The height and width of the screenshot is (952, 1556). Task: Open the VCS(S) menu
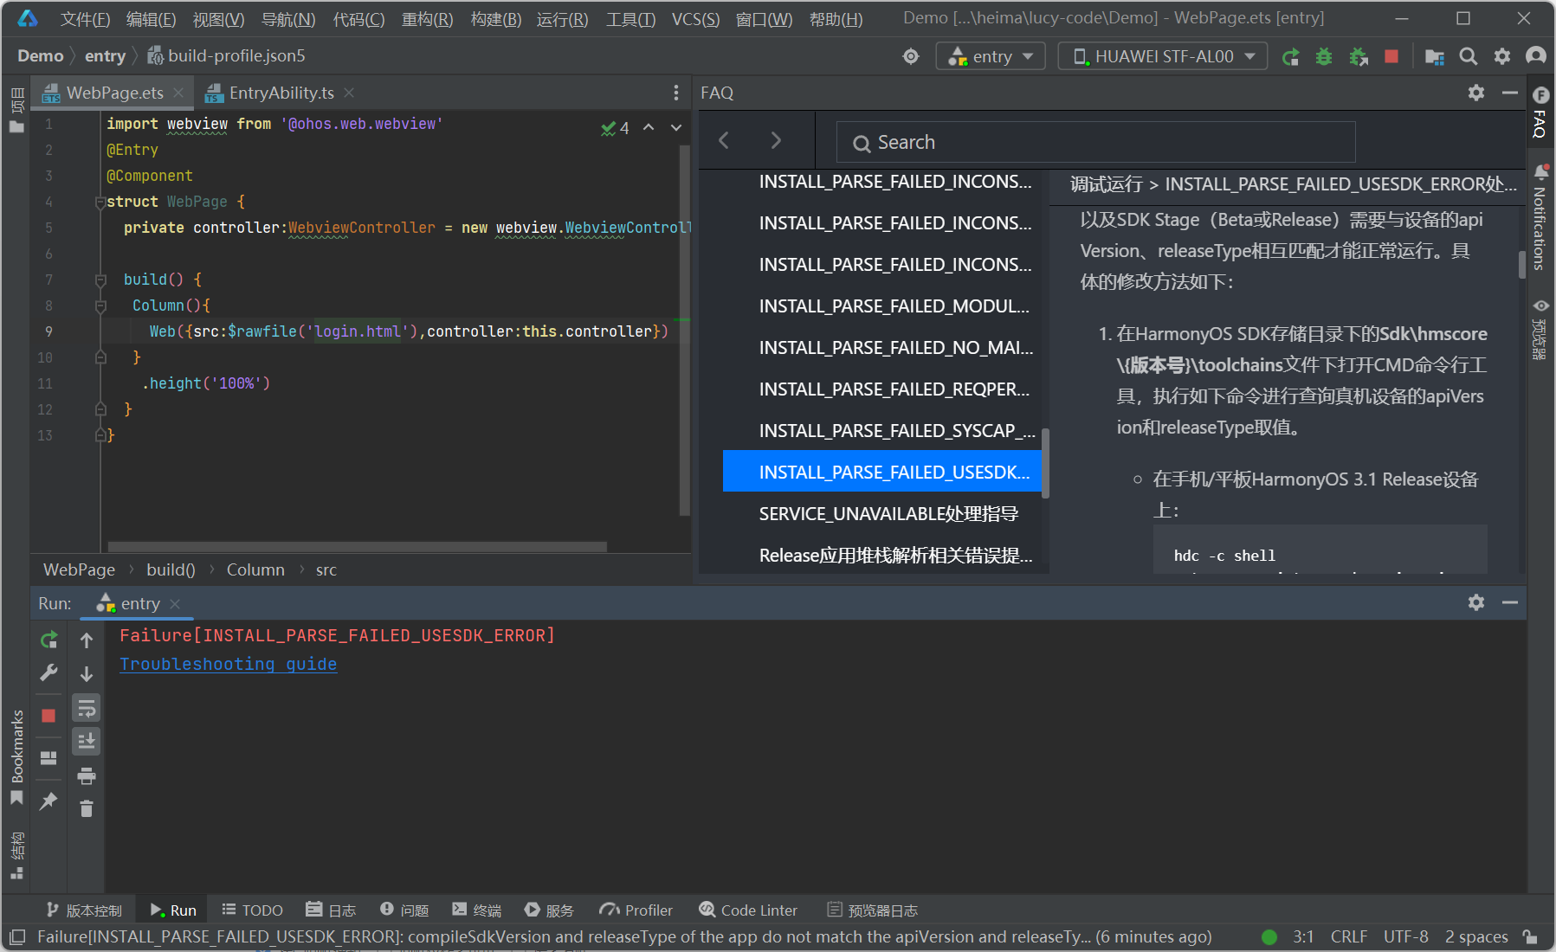(x=695, y=19)
